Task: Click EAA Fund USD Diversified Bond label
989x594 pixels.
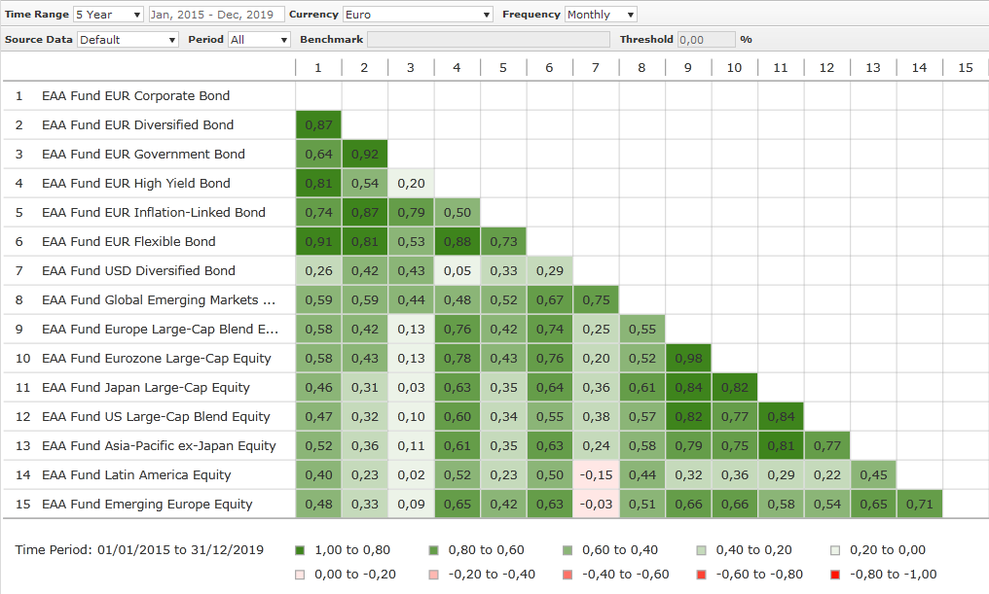Action: (138, 271)
